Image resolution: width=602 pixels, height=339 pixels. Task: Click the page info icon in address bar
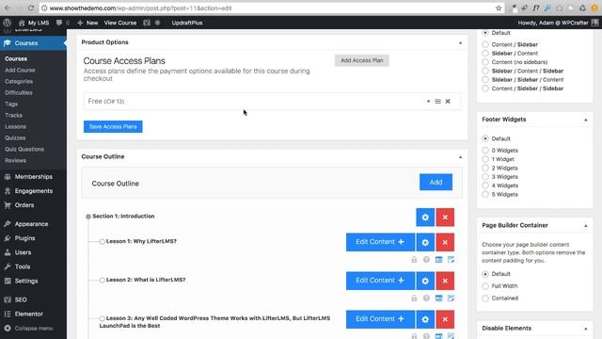tap(44, 8)
